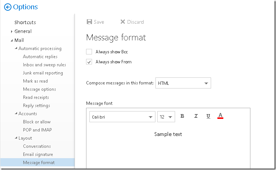Click the Sample text preview area
This screenshot has width=276, height=170.
[x=168, y=134]
